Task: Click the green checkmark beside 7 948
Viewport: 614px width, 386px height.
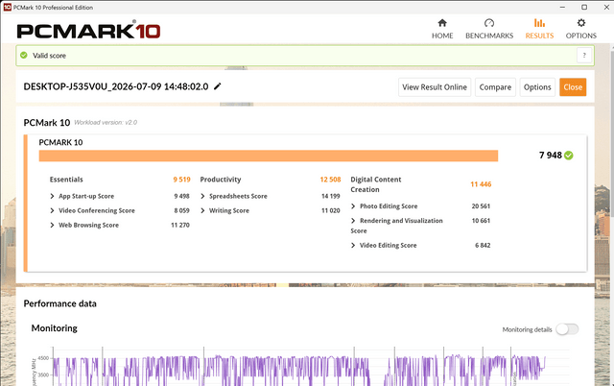Action: [x=569, y=156]
